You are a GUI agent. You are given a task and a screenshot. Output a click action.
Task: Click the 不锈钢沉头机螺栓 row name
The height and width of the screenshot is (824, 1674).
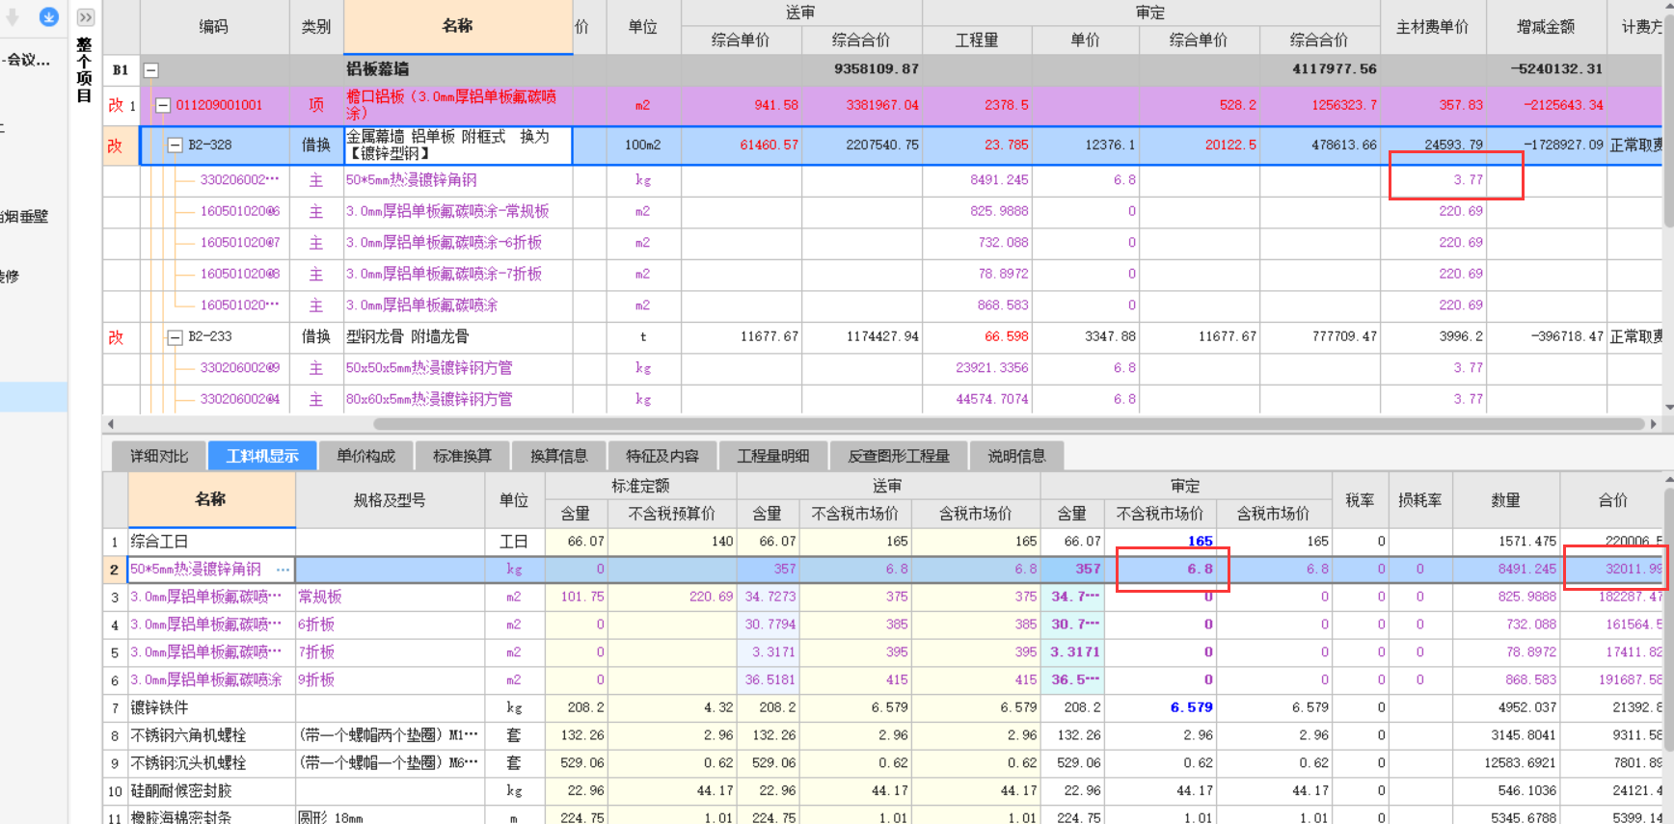pyautogui.click(x=211, y=763)
